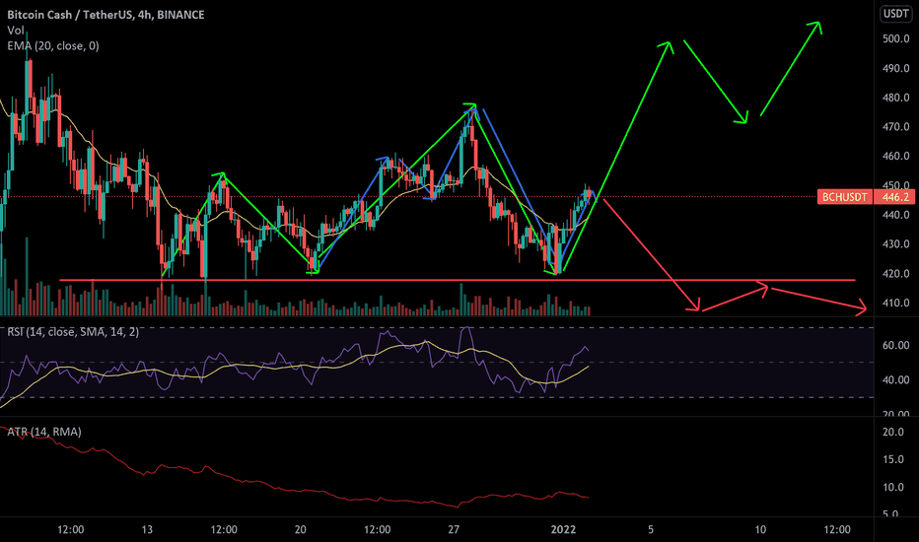Click the 446.2 current price marker
Screen dimensions: 919x542
click(894, 197)
